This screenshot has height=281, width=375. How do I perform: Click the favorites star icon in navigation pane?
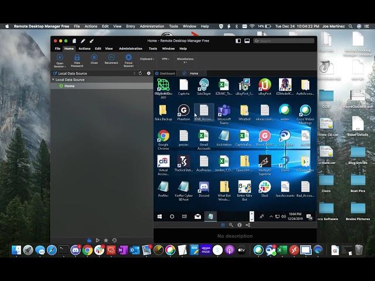(x=106, y=240)
